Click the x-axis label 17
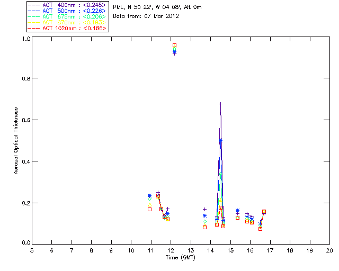Viewport: 339px width, 271px height. tap(270, 250)
